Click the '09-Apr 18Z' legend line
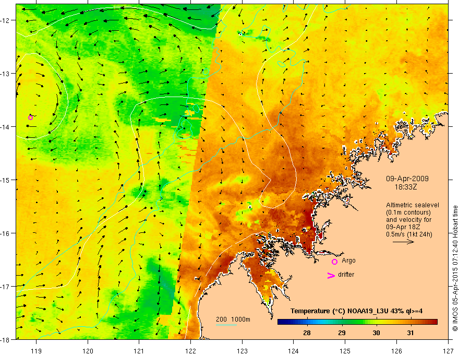 (403, 227)
